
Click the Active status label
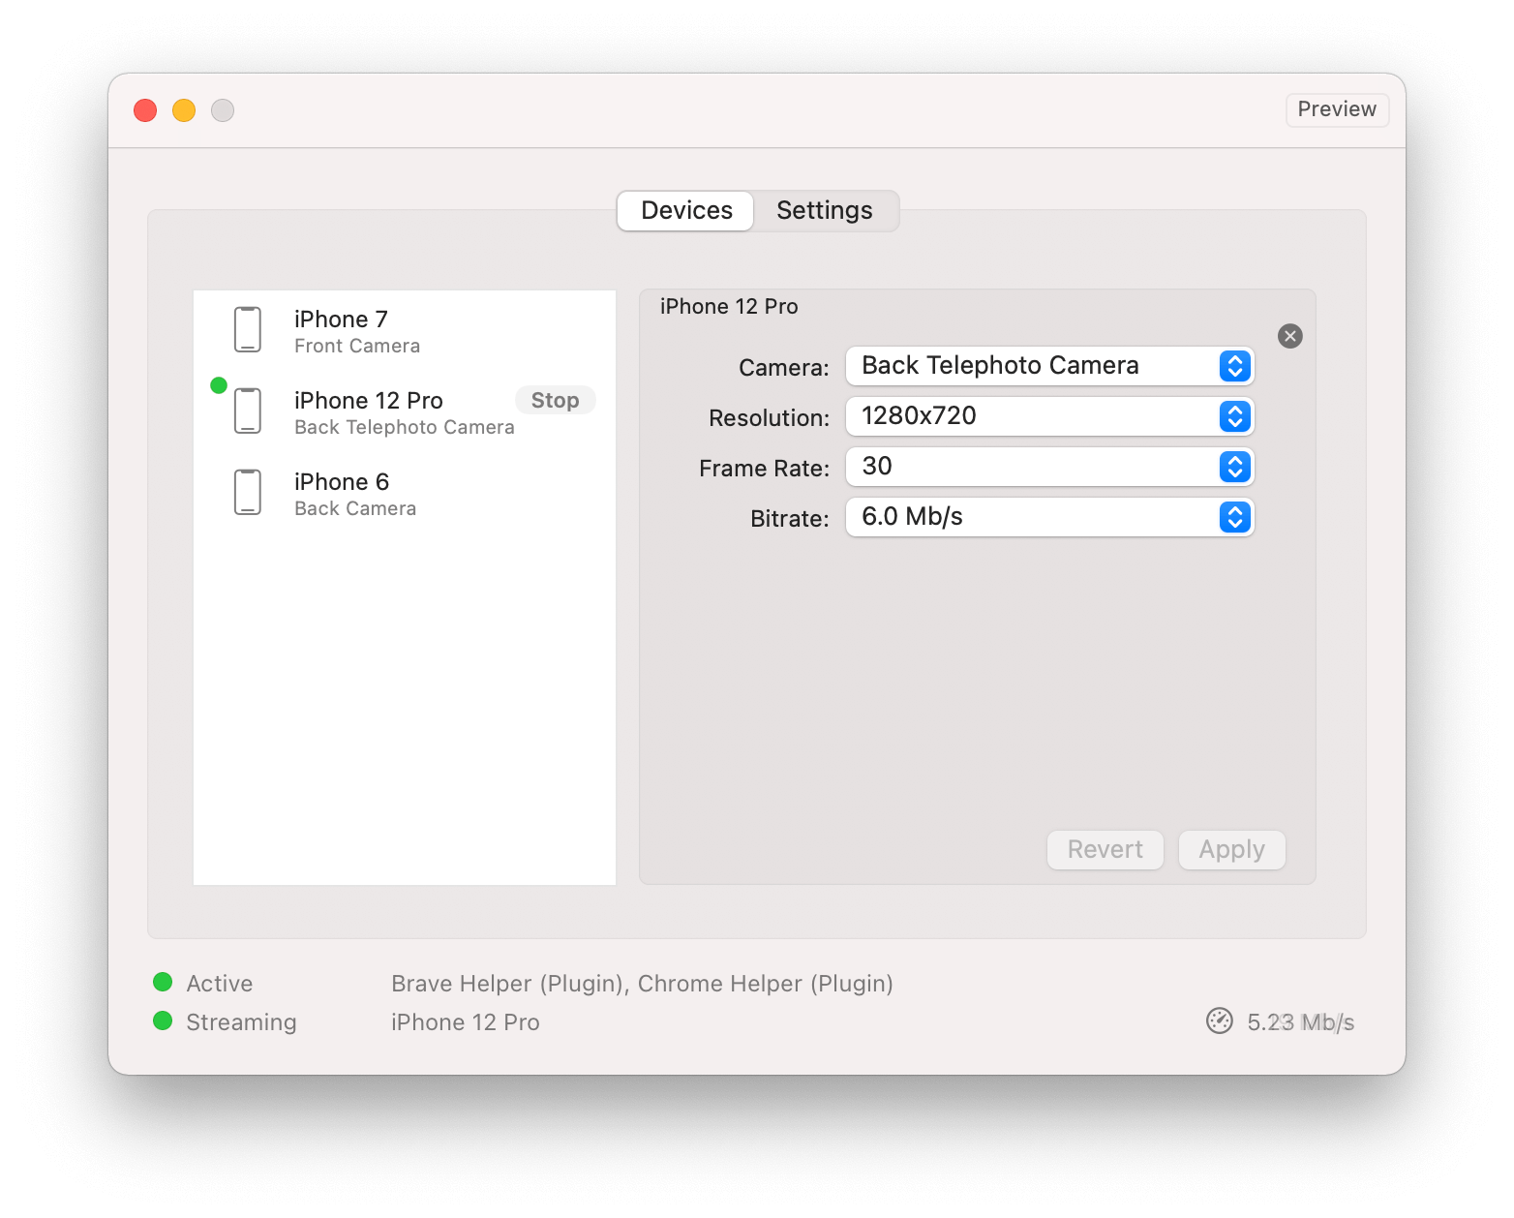220,984
